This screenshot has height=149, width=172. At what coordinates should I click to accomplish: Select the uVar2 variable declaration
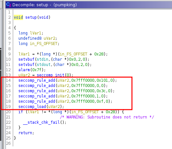(x=38, y=38)
